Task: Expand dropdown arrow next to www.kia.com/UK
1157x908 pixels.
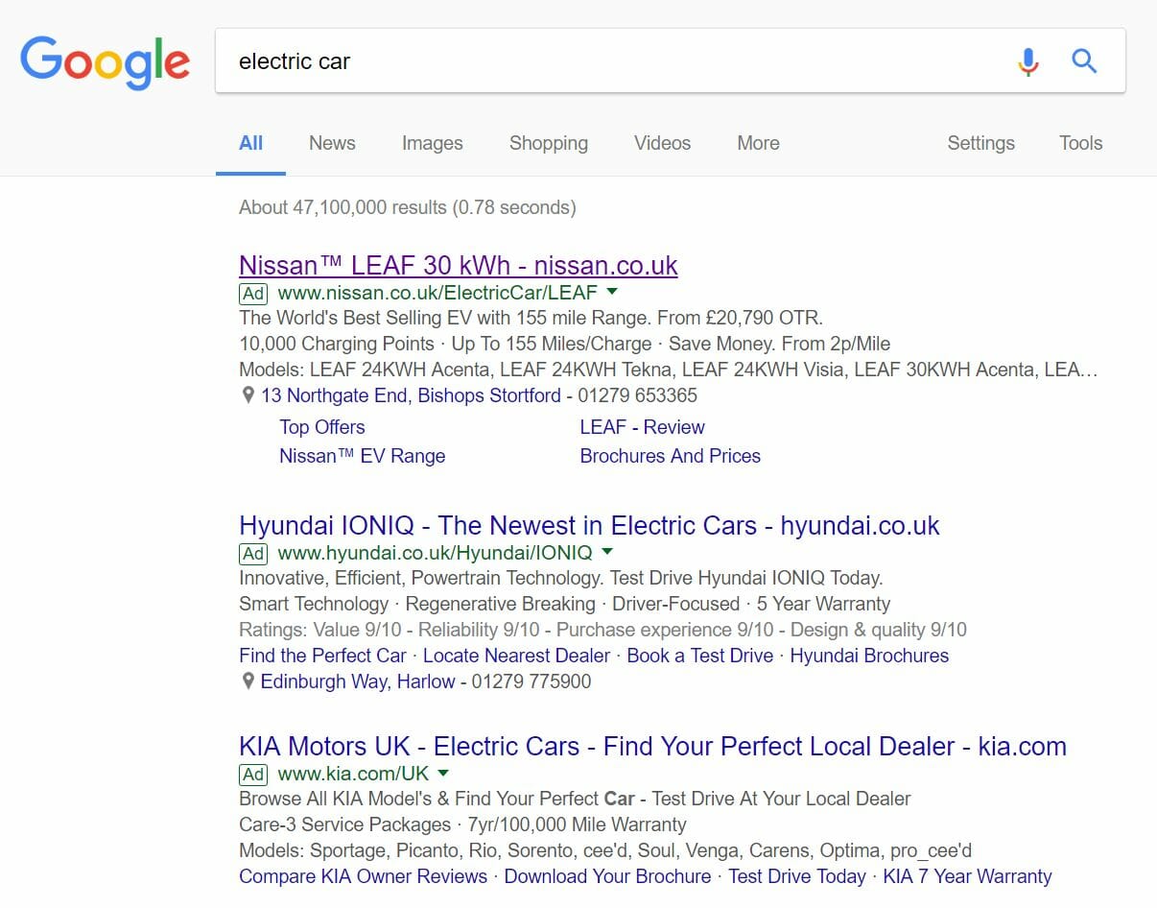Action: point(443,773)
